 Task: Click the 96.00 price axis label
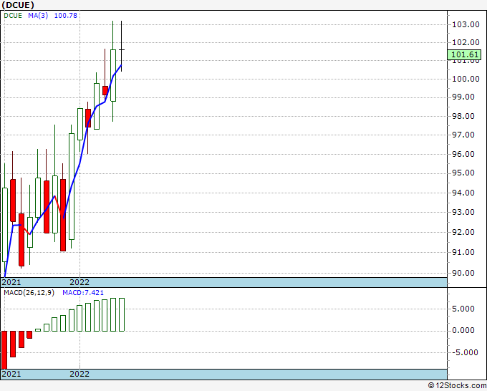pyautogui.click(x=463, y=154)
